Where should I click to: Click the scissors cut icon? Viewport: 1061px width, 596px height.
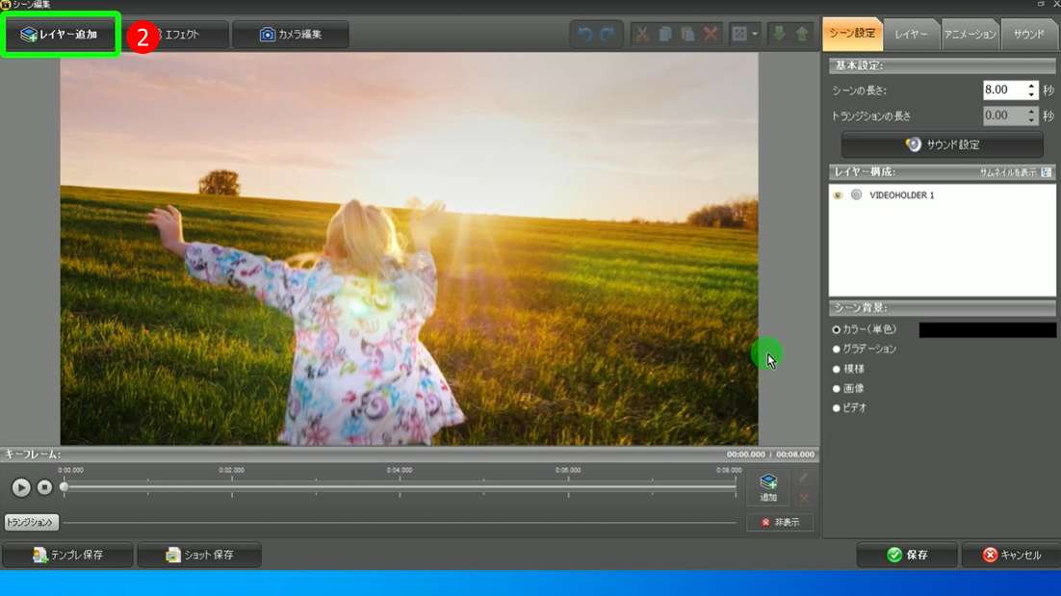[x=642, y=35]
